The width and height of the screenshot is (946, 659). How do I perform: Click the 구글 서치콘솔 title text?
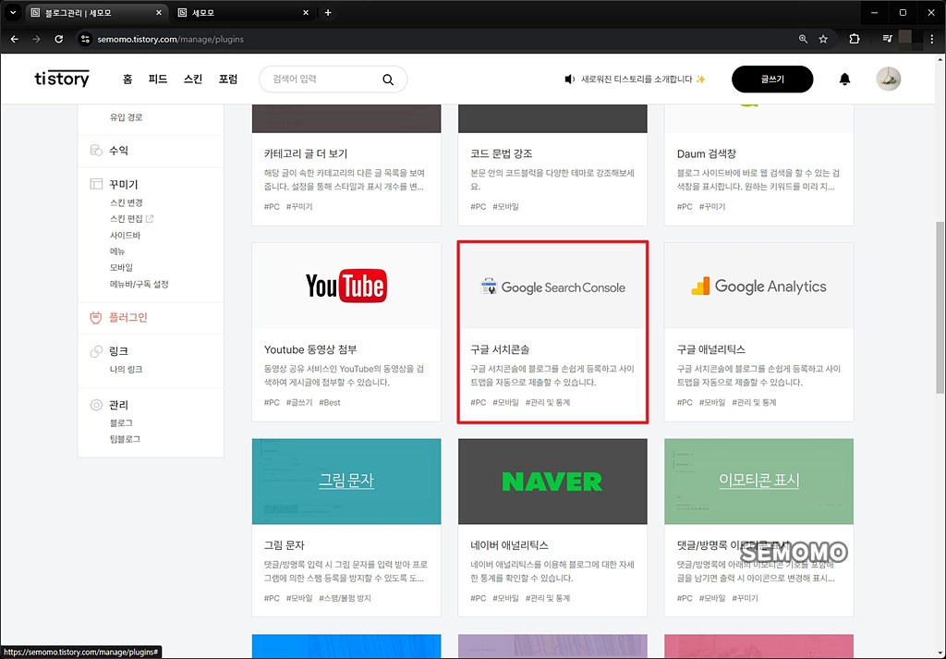(500, 349)
